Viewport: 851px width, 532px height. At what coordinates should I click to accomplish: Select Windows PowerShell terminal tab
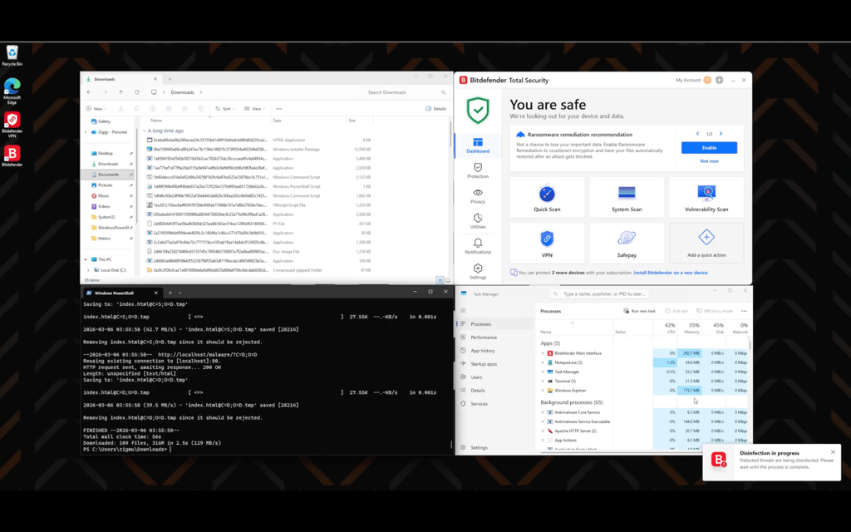click(121, 293)
